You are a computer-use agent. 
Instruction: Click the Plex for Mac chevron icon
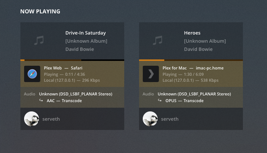click(151, 74)
